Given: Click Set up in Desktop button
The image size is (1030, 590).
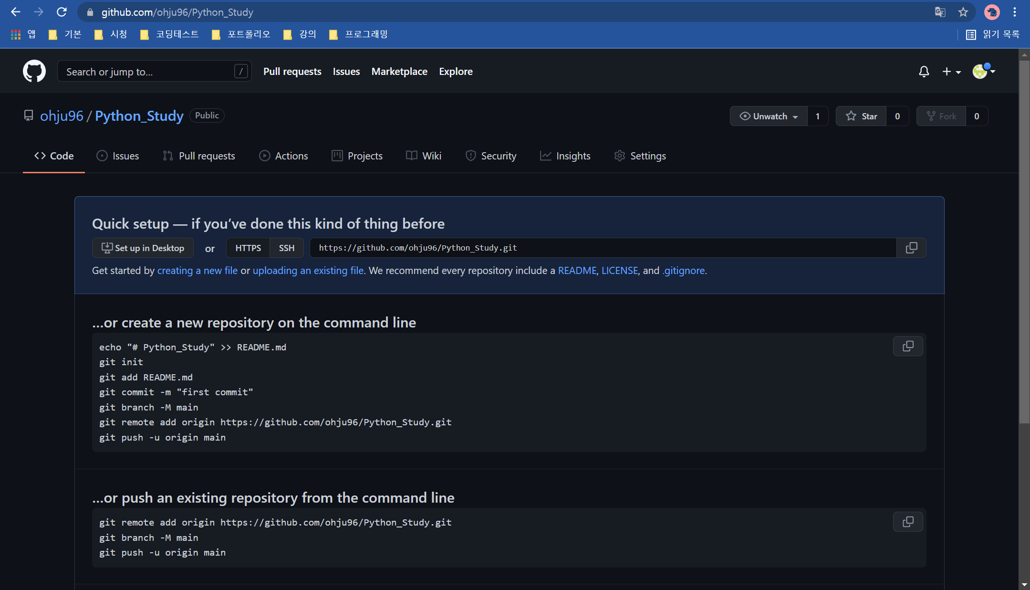Looking at the screenshot, I should click(143, 248).
